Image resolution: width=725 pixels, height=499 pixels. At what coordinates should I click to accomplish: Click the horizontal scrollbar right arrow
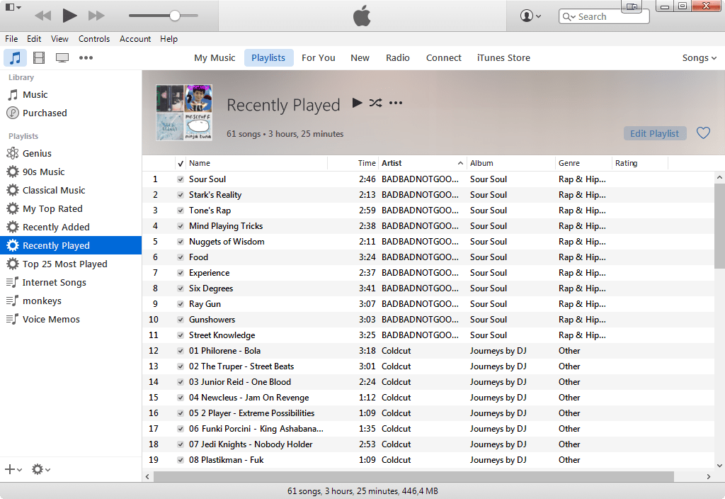[708, 476]
